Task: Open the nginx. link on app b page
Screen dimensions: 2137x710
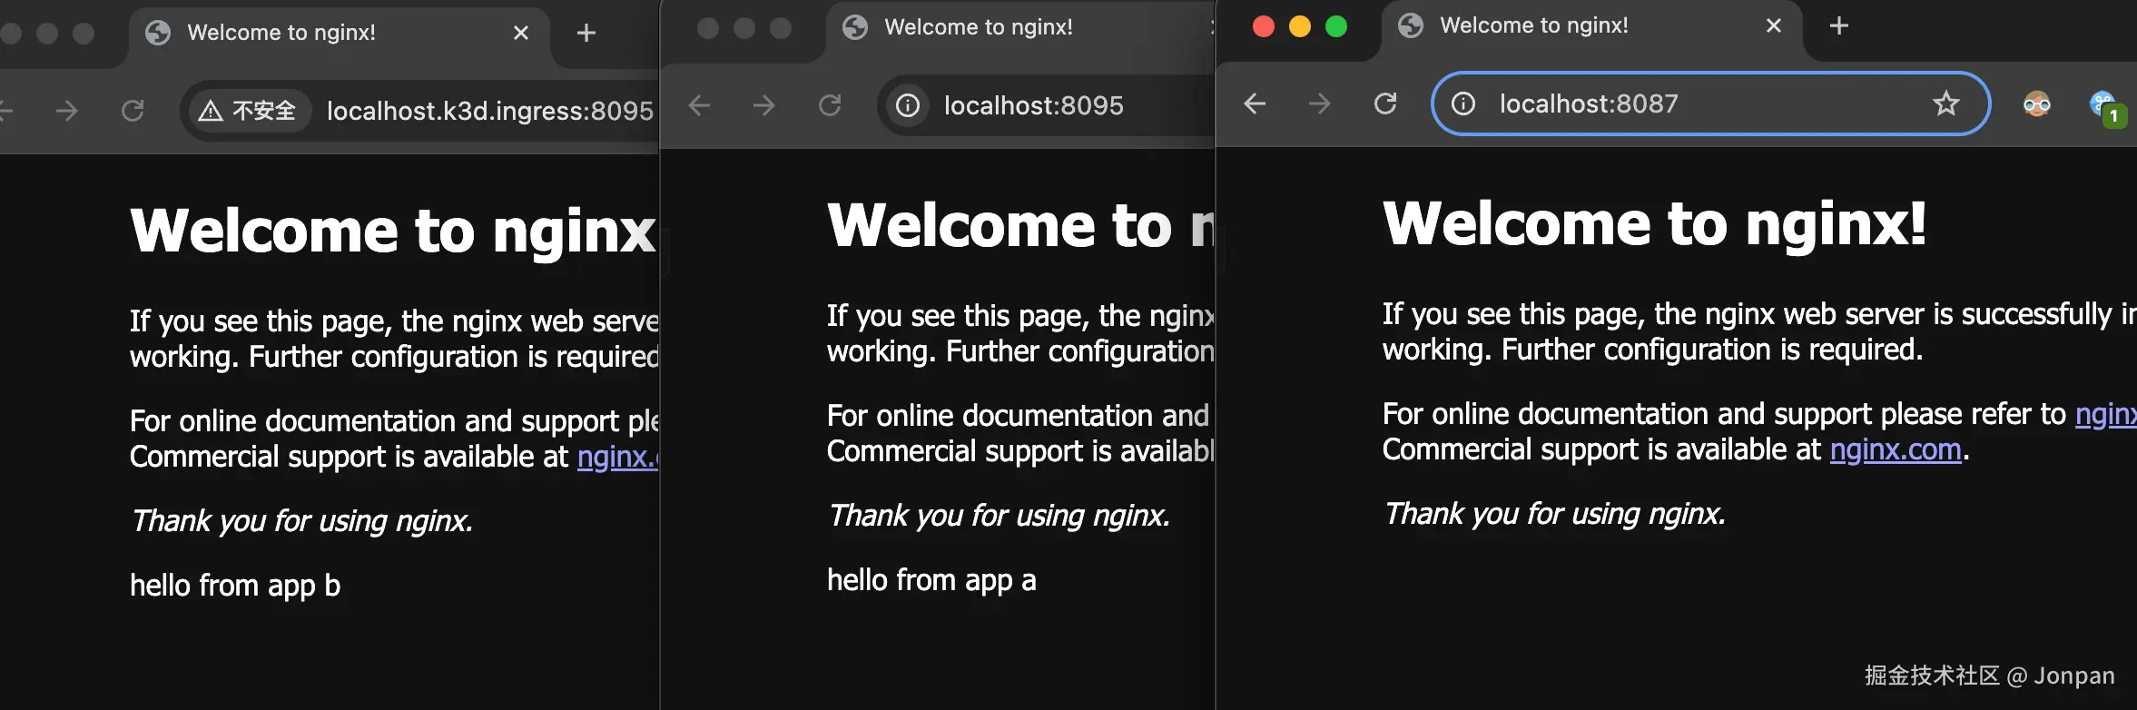Action: (x=617, y=457)
